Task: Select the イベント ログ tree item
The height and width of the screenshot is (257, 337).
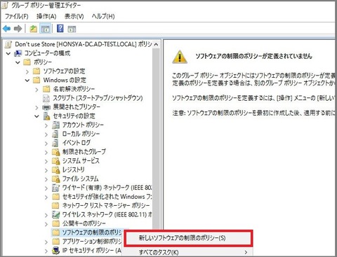Action: 77,143
